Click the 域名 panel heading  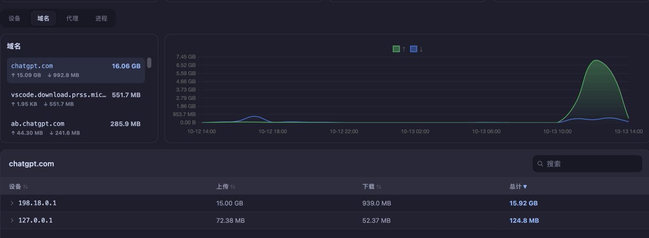14,46
